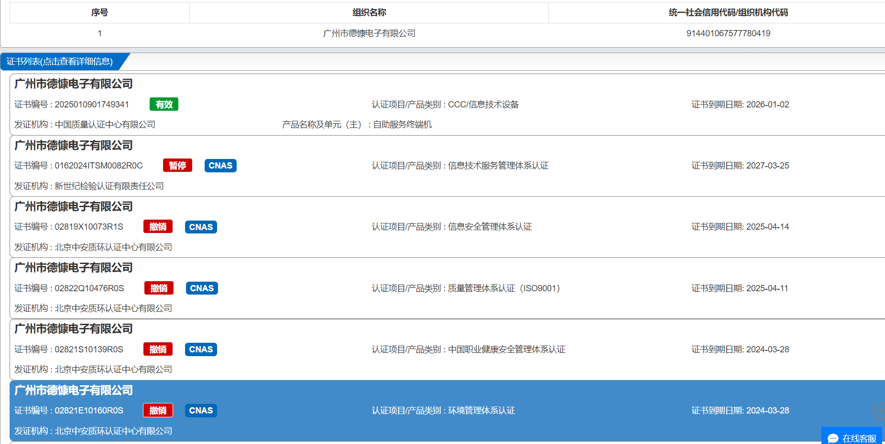Click 认证项目/产品类别 : CCC/信息技术设备
The width and height of the screenshot is (885, 444).
[445, 105]
